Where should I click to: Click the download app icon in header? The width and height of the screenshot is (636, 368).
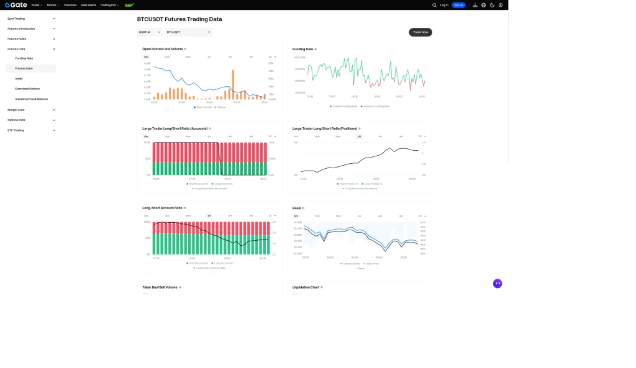[x=475, y=5]
